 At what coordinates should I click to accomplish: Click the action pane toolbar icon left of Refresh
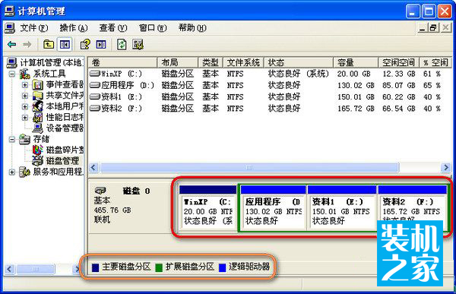click(x=101, y=45)
